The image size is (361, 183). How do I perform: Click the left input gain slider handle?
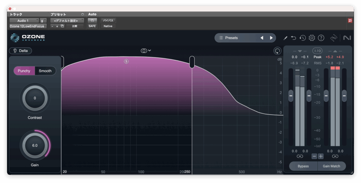coord(291,95)
